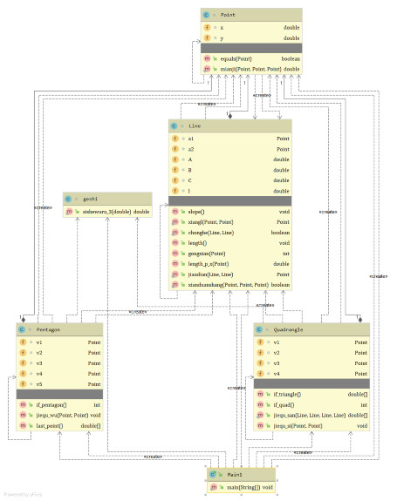
Task: Click the gongxian(Point) method name
Action: pos(207,254)
